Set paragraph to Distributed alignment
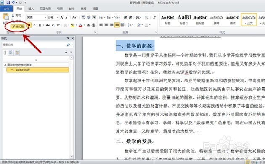Screen dimensions: 265x164 click(x=122, y=25)
